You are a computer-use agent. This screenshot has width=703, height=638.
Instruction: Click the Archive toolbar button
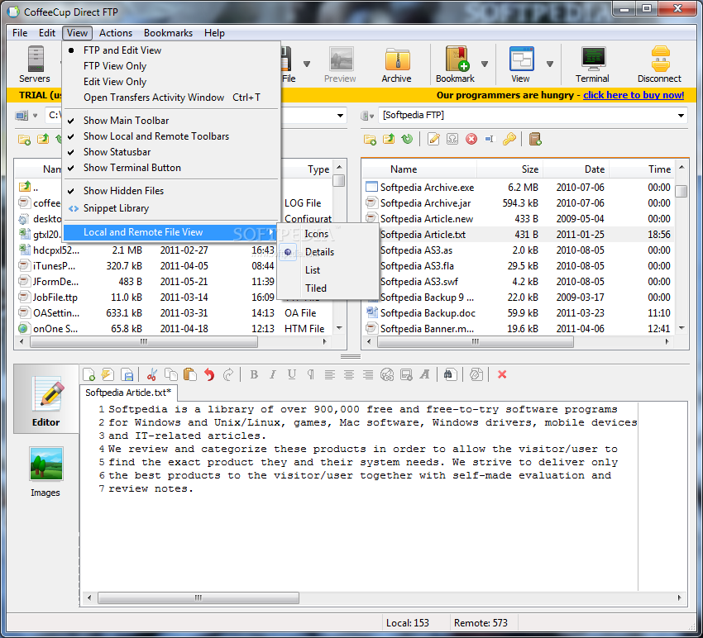click(x=396, y=64)
